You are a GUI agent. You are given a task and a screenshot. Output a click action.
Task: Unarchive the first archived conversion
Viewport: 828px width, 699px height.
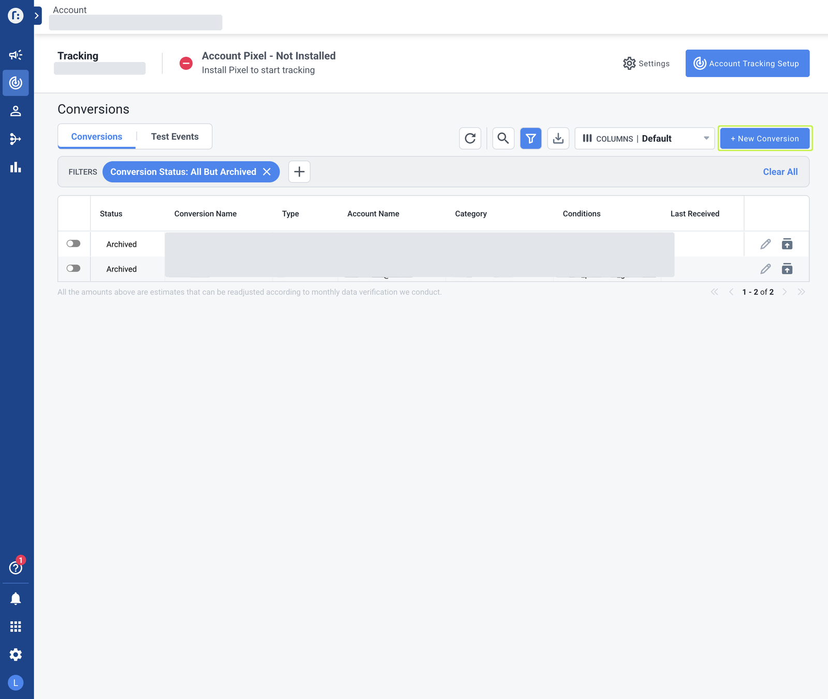point(787,244)
